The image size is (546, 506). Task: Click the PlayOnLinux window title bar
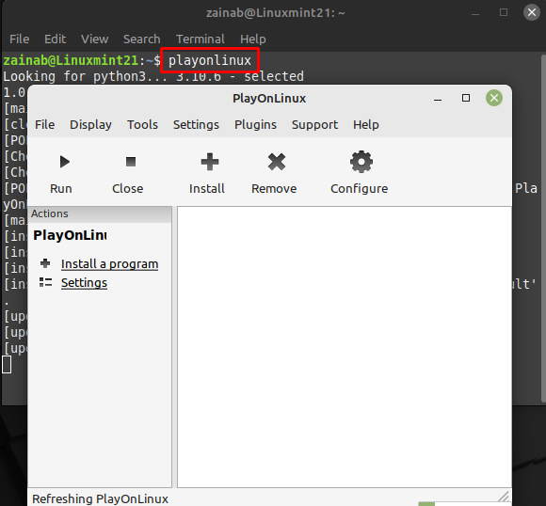tap(269, 98)
